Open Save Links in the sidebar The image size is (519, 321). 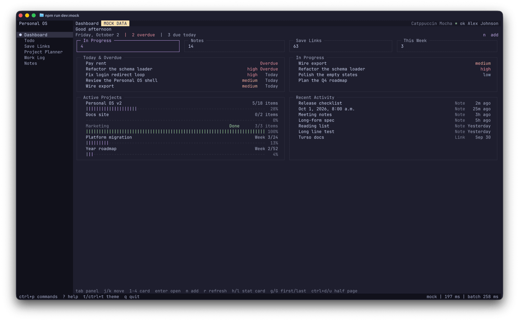pos(37,46)
